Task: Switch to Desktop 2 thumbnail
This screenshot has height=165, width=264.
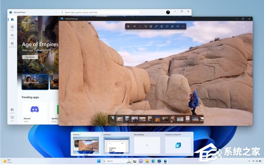Action: (x=116, y=145)
